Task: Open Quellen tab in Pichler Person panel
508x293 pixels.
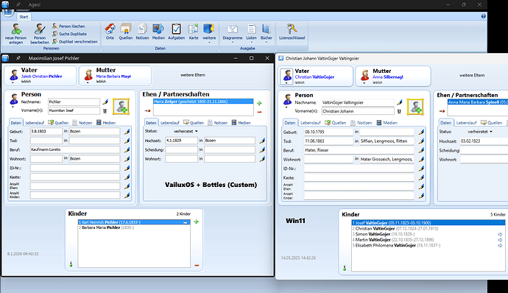Action: point(58,123)
